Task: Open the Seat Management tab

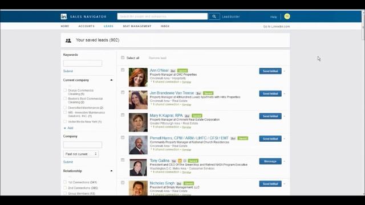Action: pyautogui.click(x=137, y=26)
